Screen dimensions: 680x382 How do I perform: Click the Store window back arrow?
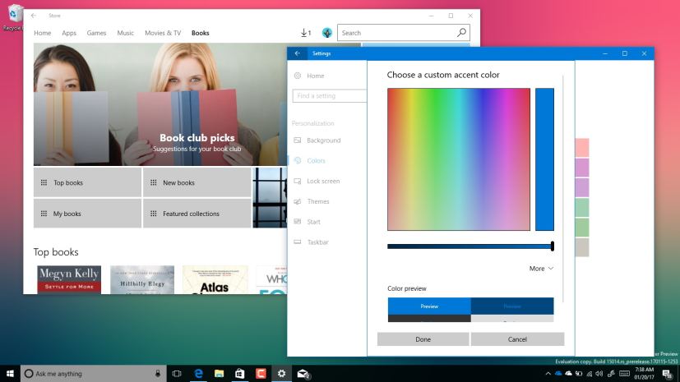click(x=34, y=16)
